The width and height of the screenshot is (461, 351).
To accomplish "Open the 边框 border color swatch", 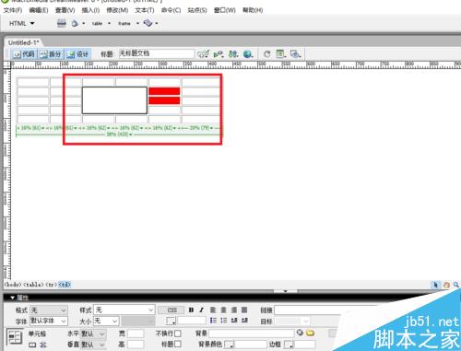I will [x=289, y=345].
